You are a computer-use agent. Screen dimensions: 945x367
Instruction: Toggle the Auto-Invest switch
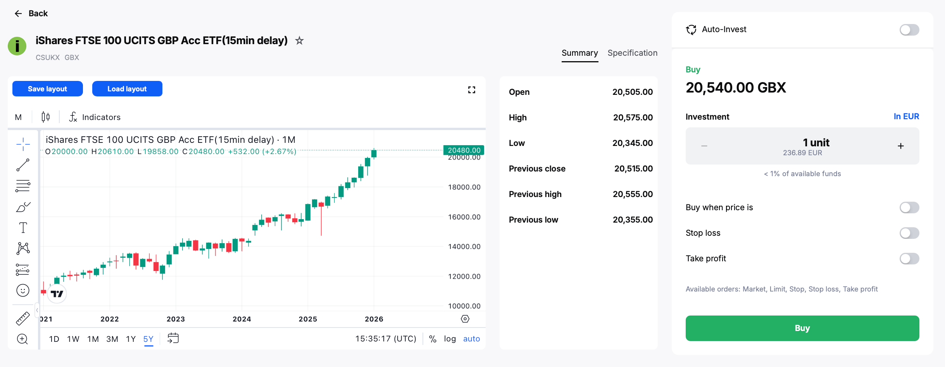tap(909, 30)
